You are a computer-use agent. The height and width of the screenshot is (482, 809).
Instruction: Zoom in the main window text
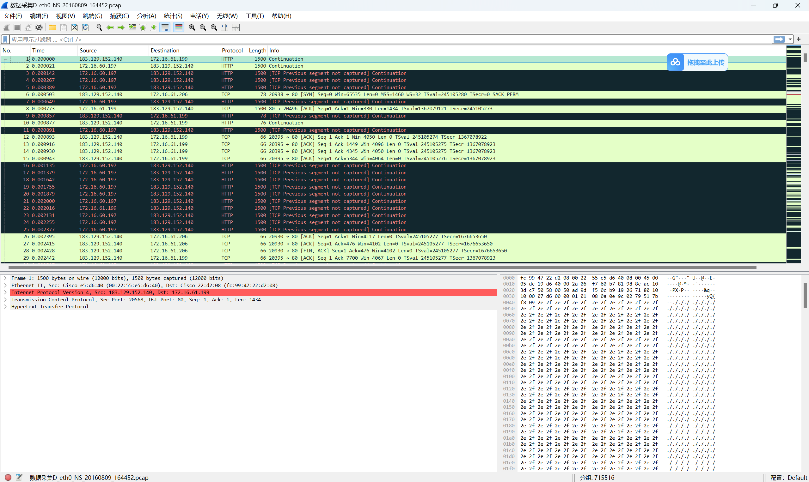192,27
